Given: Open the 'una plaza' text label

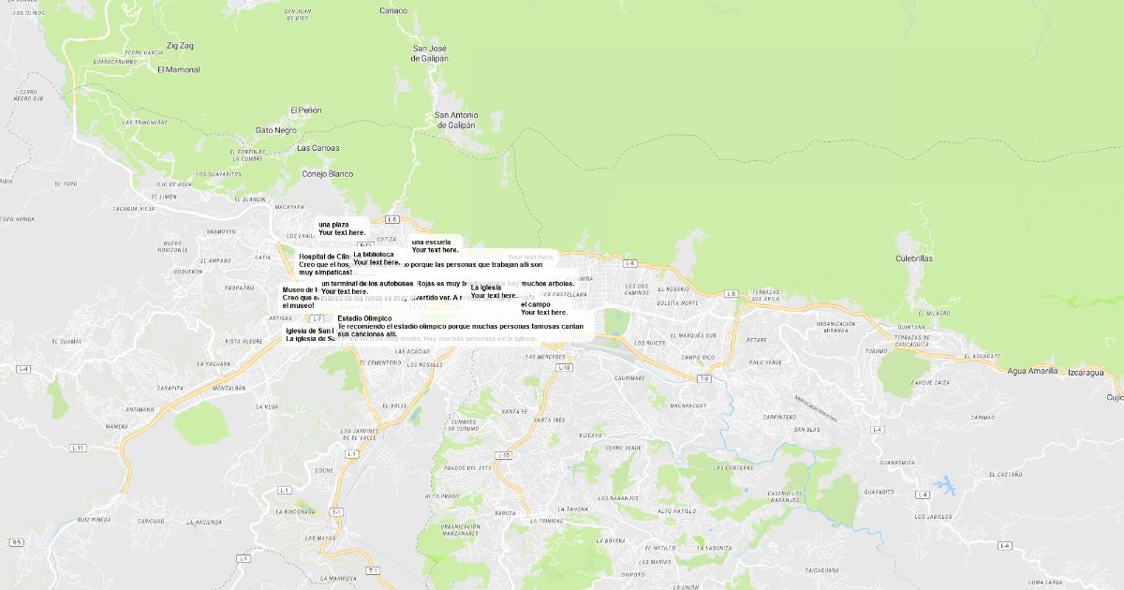Looking at the screenshot, I should click(334, 225).
